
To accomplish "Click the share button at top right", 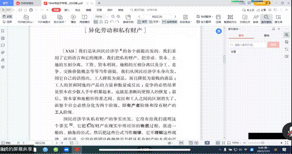I will (262, 10).
